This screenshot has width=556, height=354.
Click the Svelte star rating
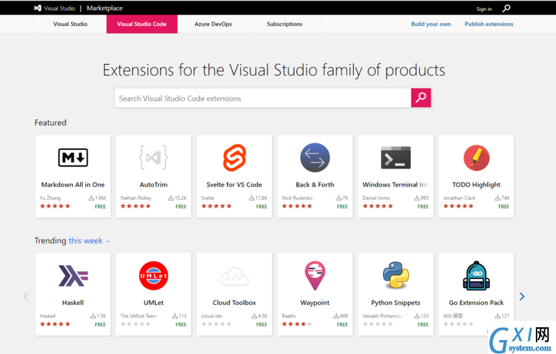point(216,206)
